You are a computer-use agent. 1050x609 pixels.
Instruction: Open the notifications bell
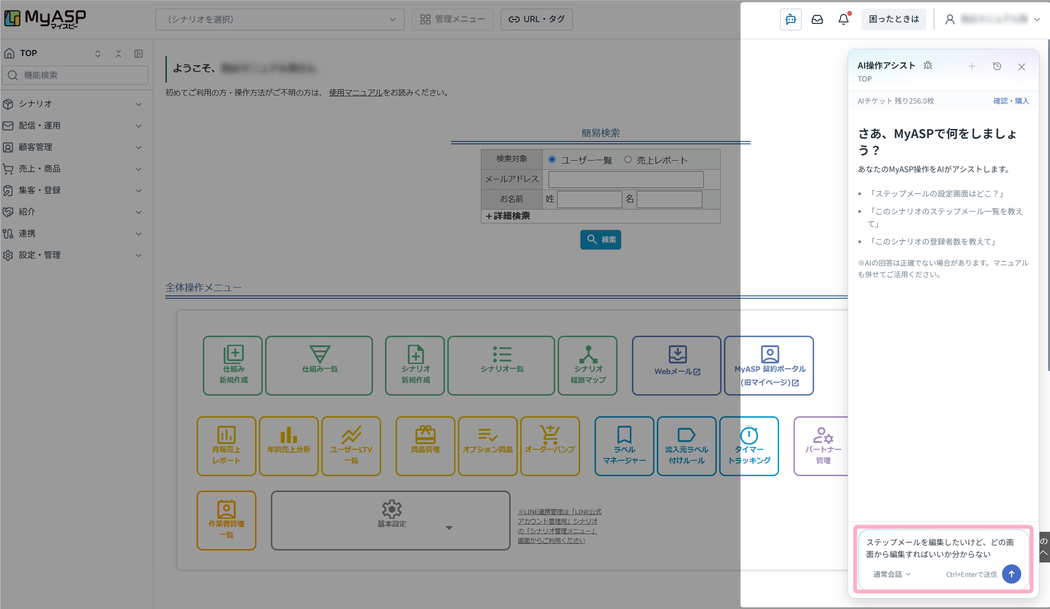[x=843, y=19]
